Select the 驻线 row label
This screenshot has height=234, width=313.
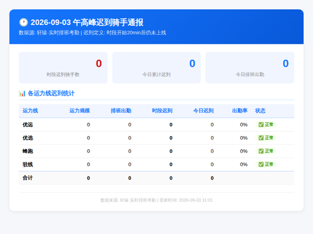click(28, 164)
